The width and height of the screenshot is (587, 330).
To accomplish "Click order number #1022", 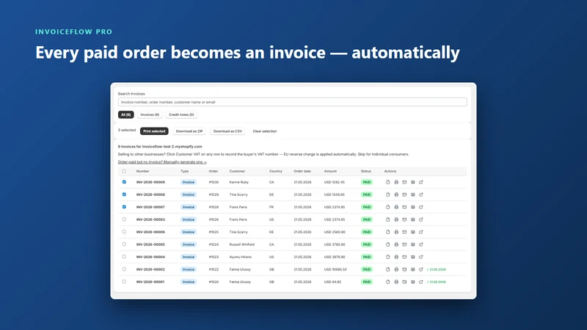I will [214, 269].
